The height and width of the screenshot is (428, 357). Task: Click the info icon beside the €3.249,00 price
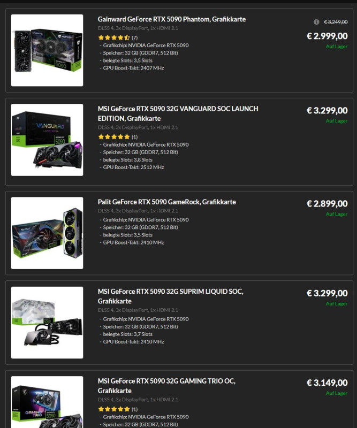point(316,22)
